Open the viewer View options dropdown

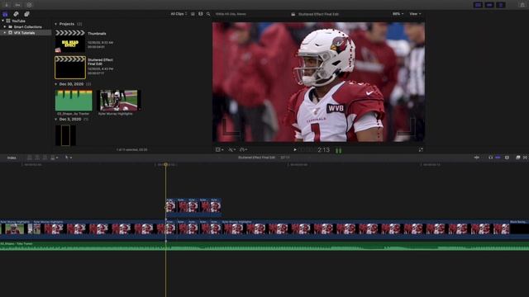pos(415,14)
